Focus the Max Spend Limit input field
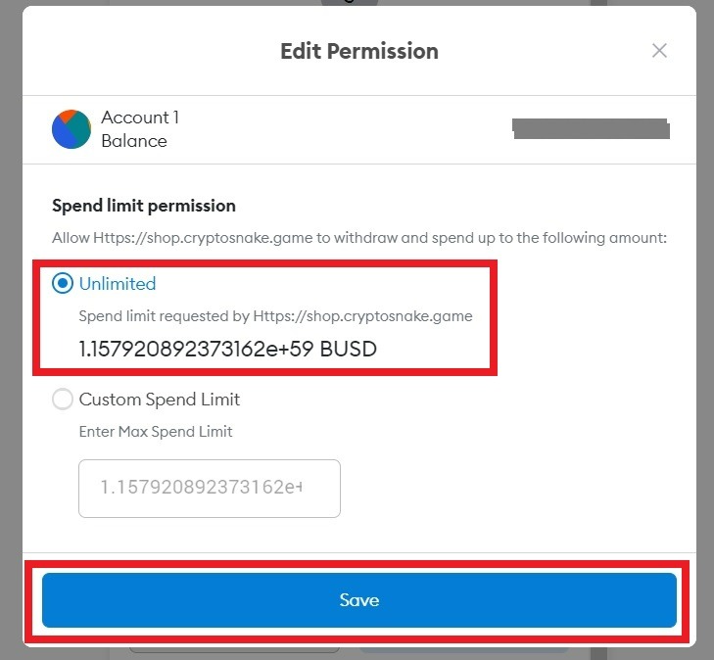The image size is (714, 660). point(209,488)
